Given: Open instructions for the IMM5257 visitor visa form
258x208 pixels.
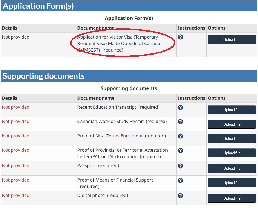Looking at the screenshot, I should [180, 37].
